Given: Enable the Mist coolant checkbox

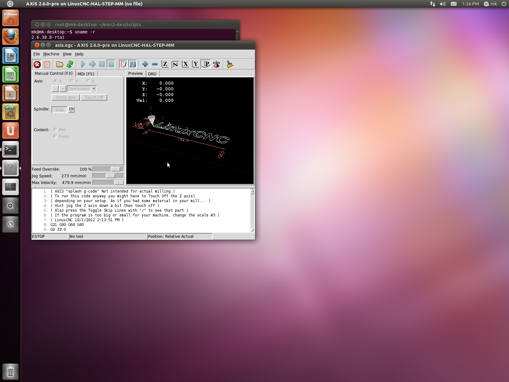Looking at the screenshot, I should [x=56, y=130].
